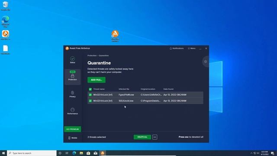Open the Status section in Avast sidebar
Viewport: 277px width, 156px height.
[72, 60]
